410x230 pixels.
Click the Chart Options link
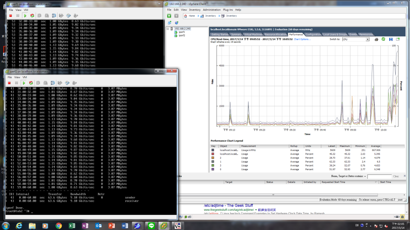point(302,39)
